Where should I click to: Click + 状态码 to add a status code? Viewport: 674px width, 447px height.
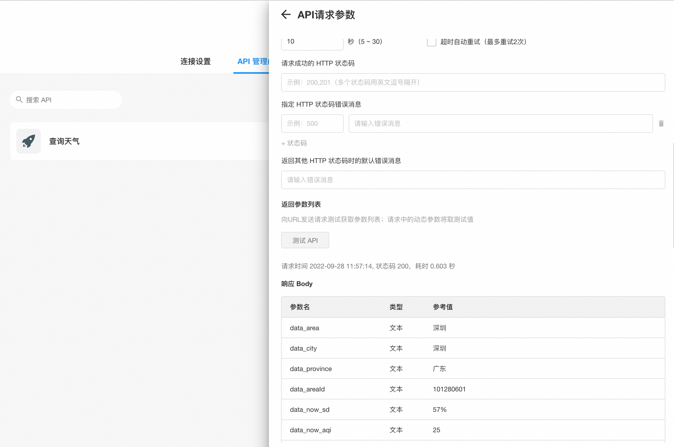click(294, 143)
